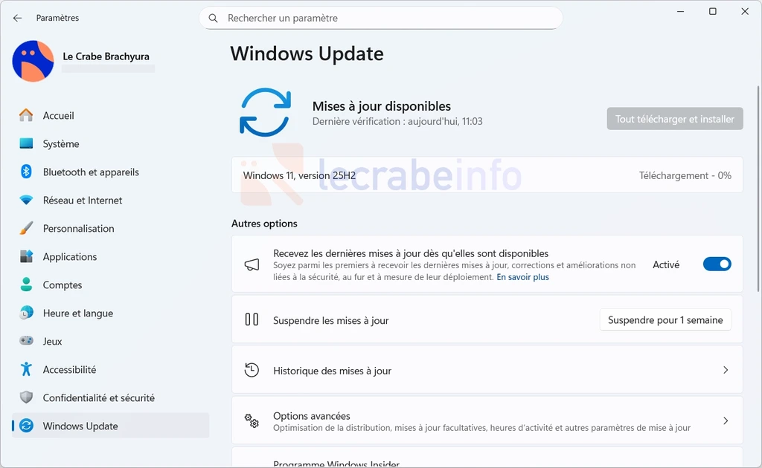Click the Accessibilité figure icon
Viewport: 762px width, 468px height.
(x=26, y=369)
